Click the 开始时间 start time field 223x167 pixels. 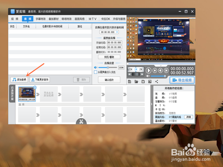tap(115, 43)
